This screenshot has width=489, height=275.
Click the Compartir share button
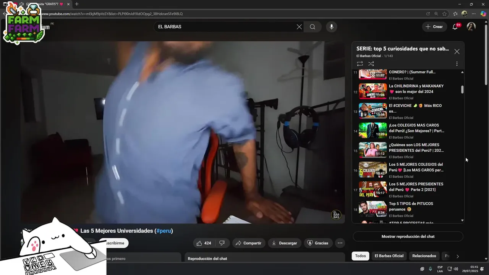tap(249, 243)
